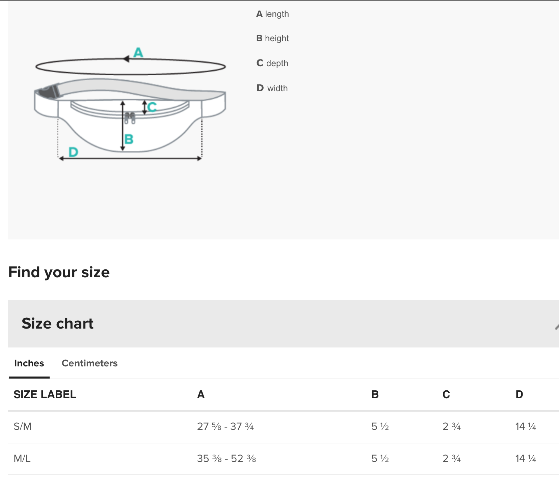Screen dimensions: 559x491
Task: Click the teal A marker on diagram
Action: 138,53
